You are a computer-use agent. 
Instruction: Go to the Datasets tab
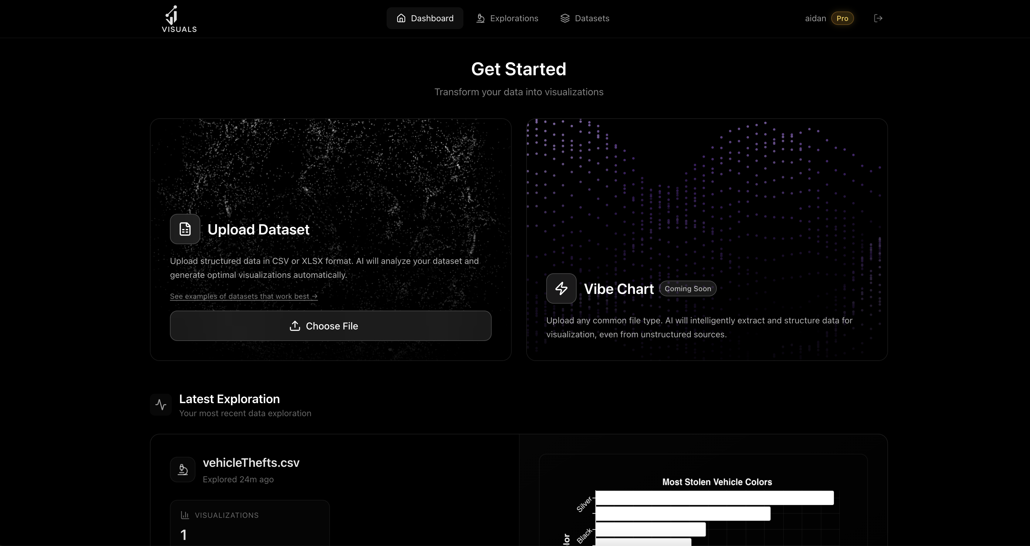pyautogui.click(x=584, y=19)
